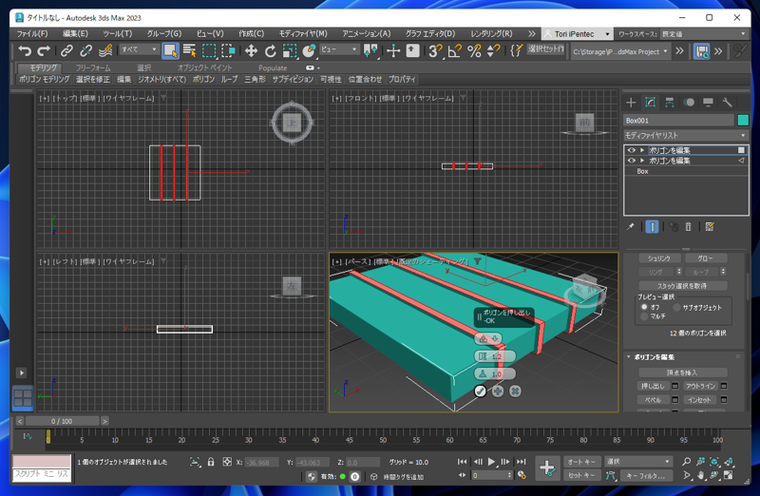Open the workspace selector dropdown
This screenshot has width=760, height=496.
click(705, 34)
